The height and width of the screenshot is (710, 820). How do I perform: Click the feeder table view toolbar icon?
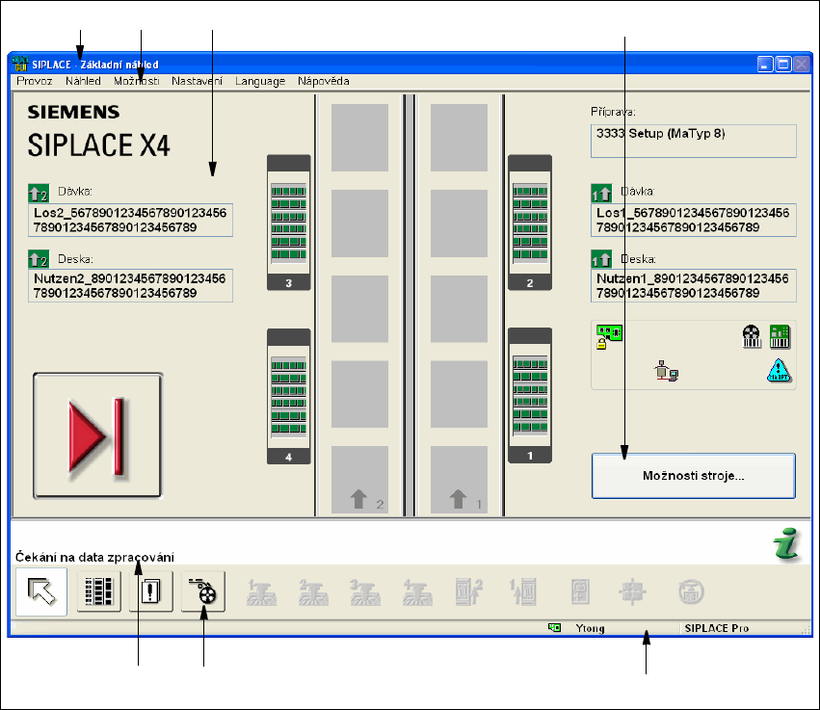99,592
